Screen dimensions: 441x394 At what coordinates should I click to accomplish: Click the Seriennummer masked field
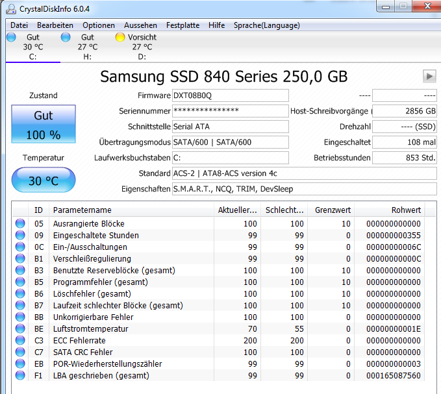point(231,111)
